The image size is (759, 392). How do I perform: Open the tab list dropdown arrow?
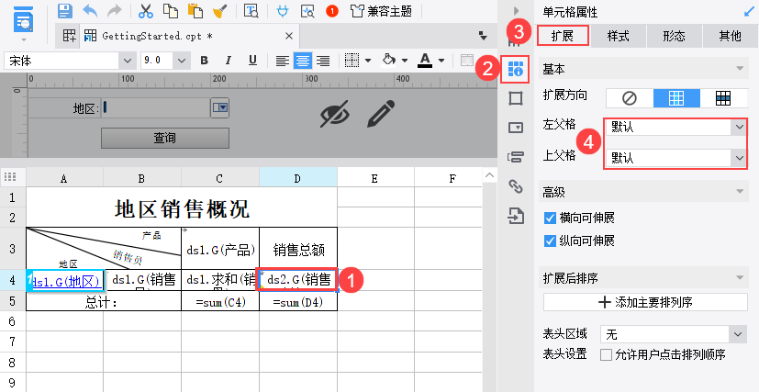coord(483,36)
